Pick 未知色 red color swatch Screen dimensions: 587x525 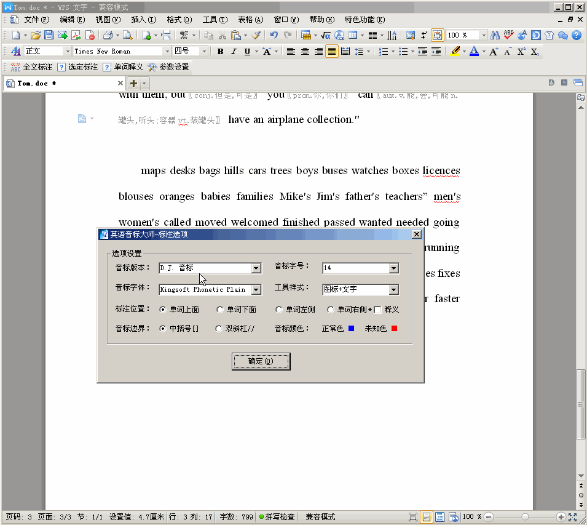pyautogui.click(x=394, y=329)
